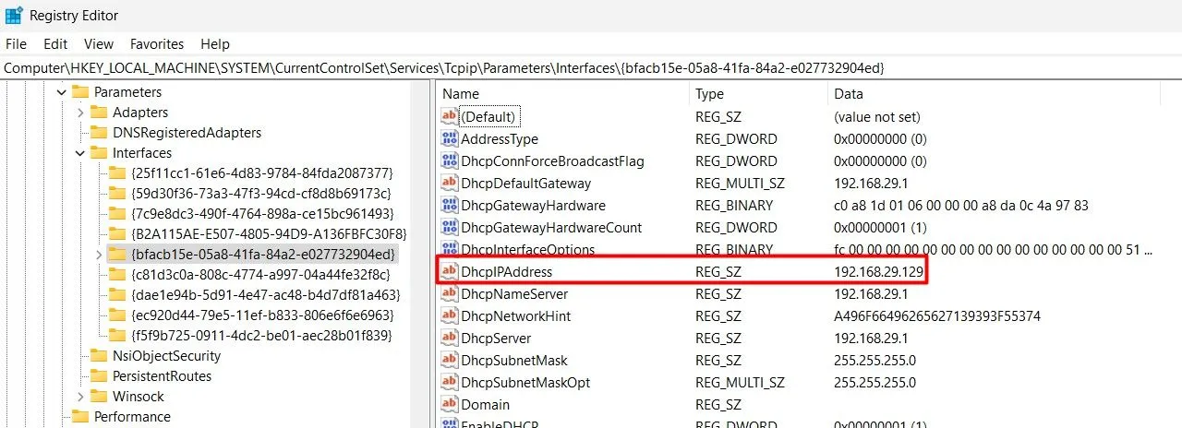Select the DhcpIPAddress value name

pos(506,271)
